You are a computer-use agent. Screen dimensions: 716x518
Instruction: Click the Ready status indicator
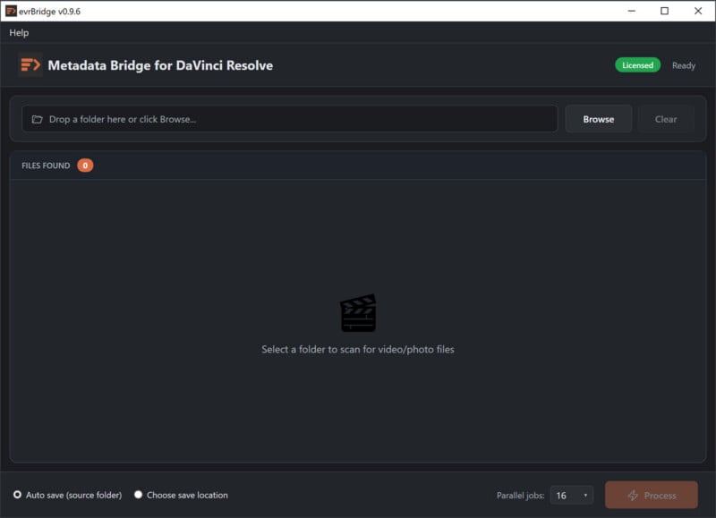[x=685, y=65]
